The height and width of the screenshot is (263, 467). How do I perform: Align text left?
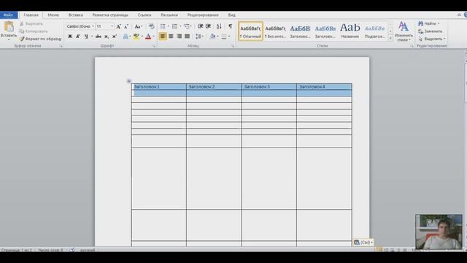pyautogui.click(x=163, y=37)
